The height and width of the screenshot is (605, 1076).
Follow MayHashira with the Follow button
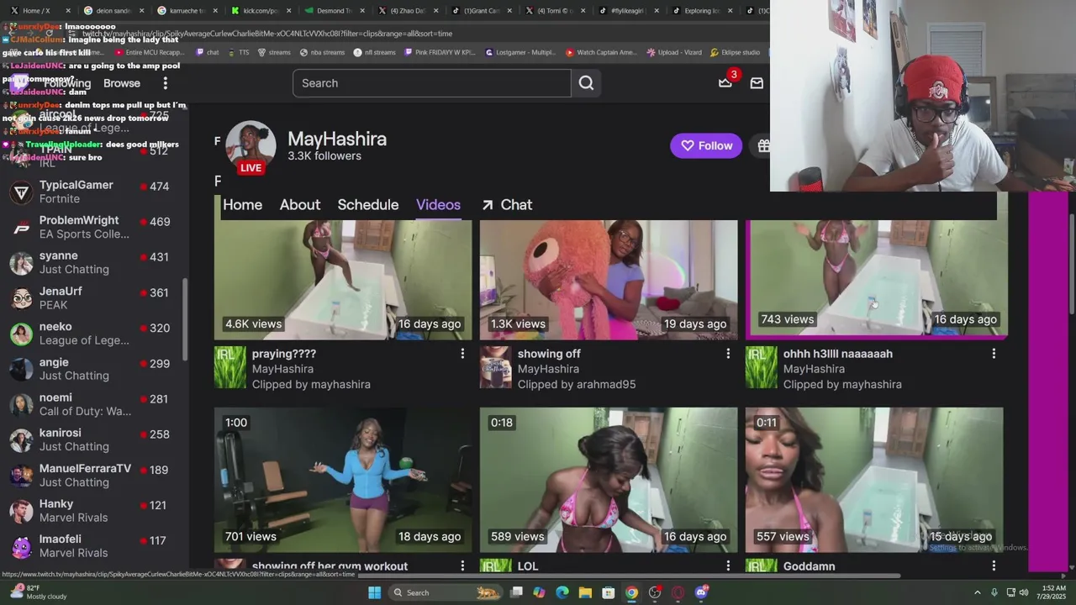point(706,145)
